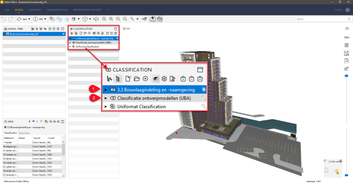Select Bankrashof_bouwkundig_UO in Model Tree
The width and height of the screenshot is (353, 184).
tap(34, 34)
